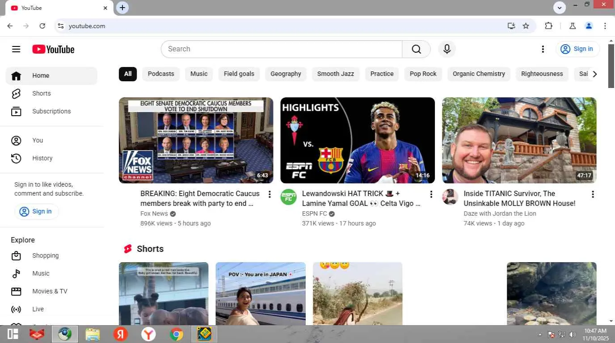The height and width of the screenshot is (343, 615).
Task: Select the Pop Rock filter chip
Action: pyautogui.click(x=423, y=74)
